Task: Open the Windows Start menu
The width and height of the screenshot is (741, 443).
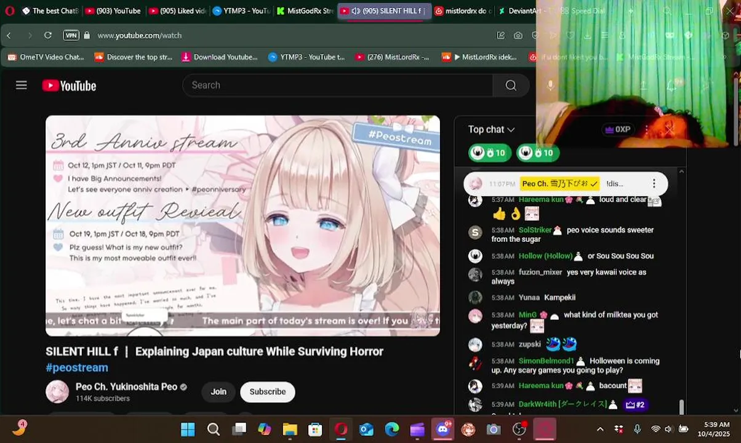Action: [x=188, y=429]
